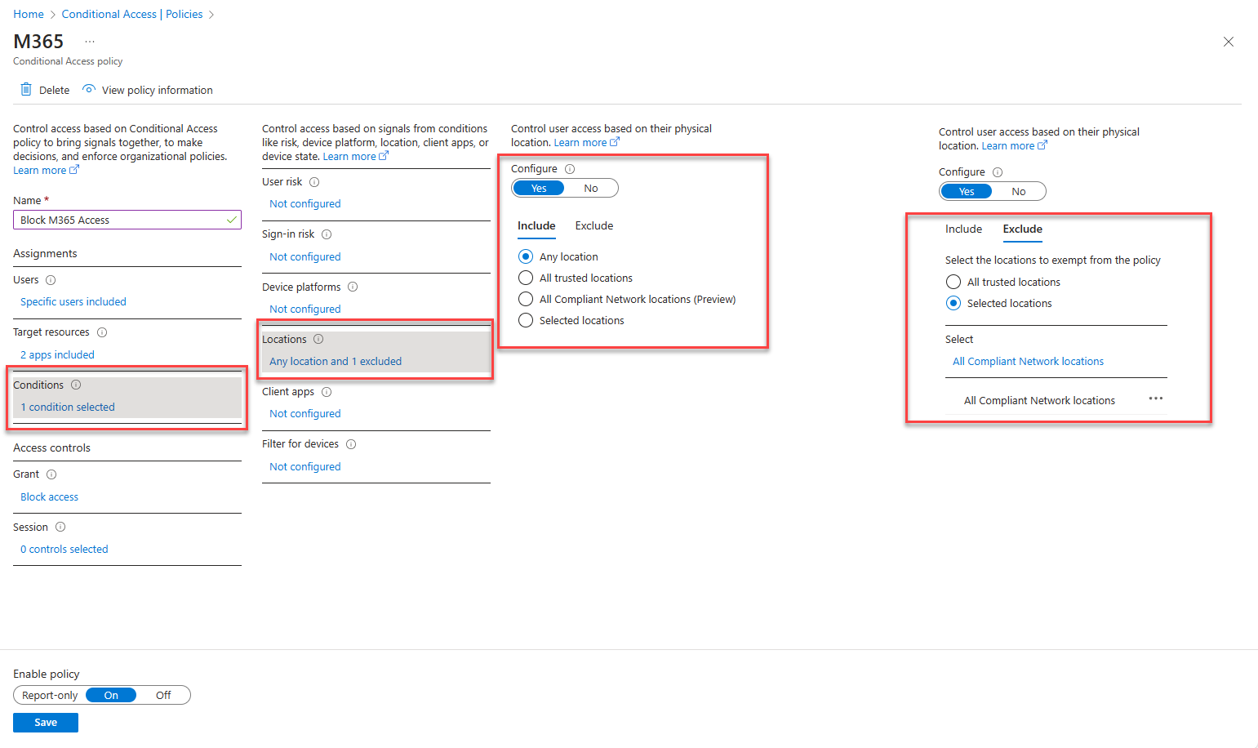Screen dimensions: 1258x748
Task: Select All trusted locations in Exclude panel
Action: [x=954, y=282]
